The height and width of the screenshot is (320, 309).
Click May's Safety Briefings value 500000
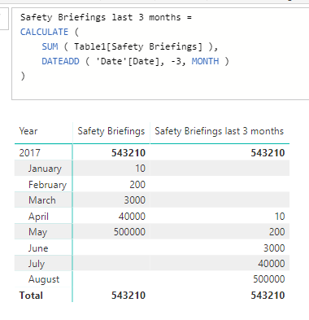129,232
